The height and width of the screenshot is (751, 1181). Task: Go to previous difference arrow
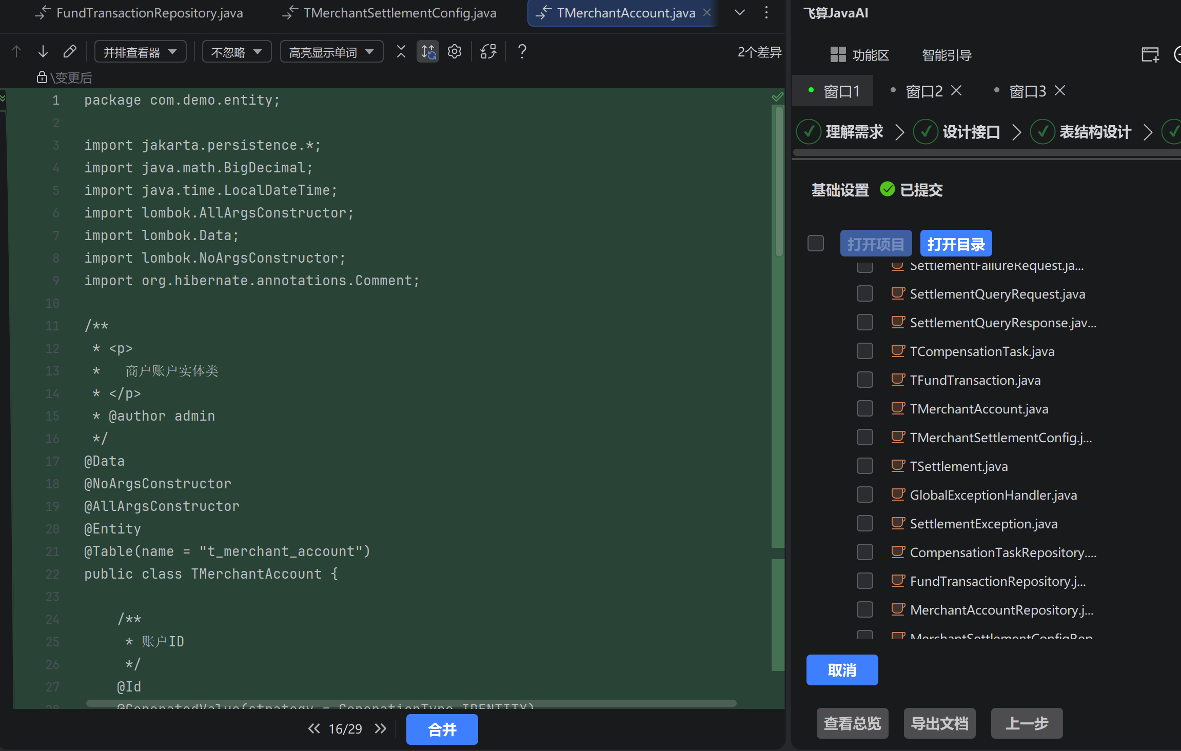pyautogui.click(x=16, y=51)
